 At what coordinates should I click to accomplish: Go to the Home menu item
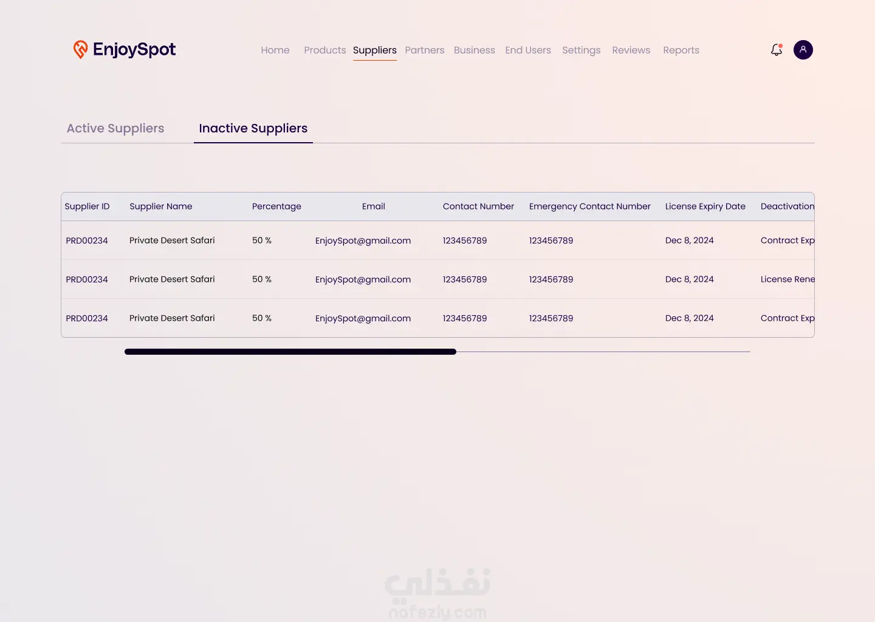coord(275,50)
